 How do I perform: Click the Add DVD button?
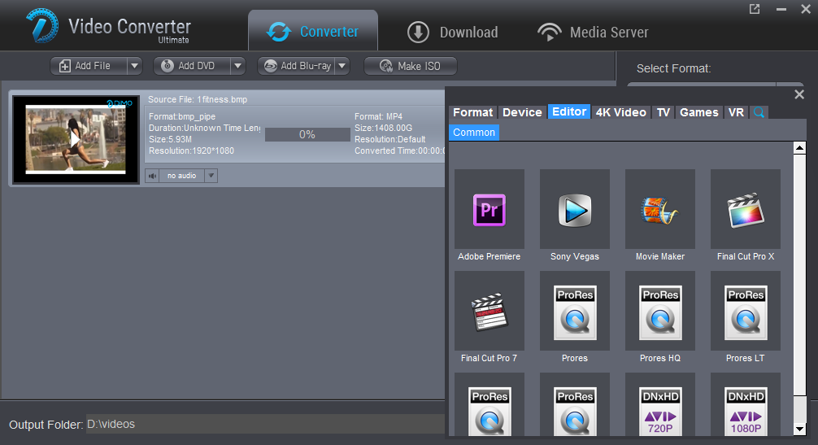click(192, 66)
